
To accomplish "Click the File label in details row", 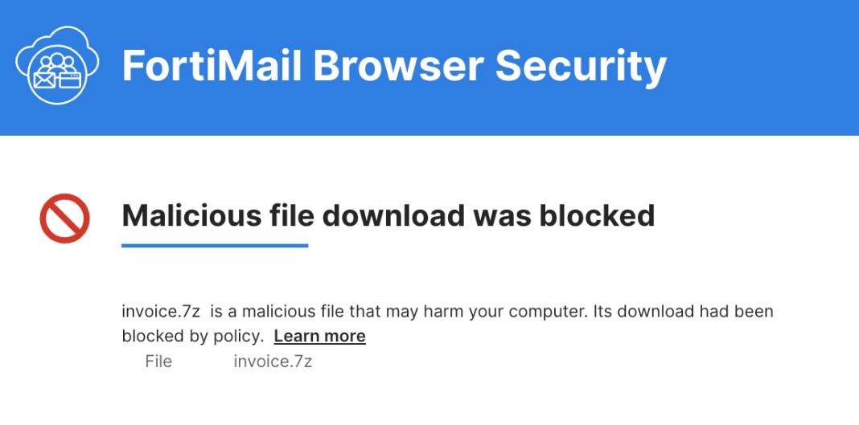I will pyautogui.click(x=158, y=362).
